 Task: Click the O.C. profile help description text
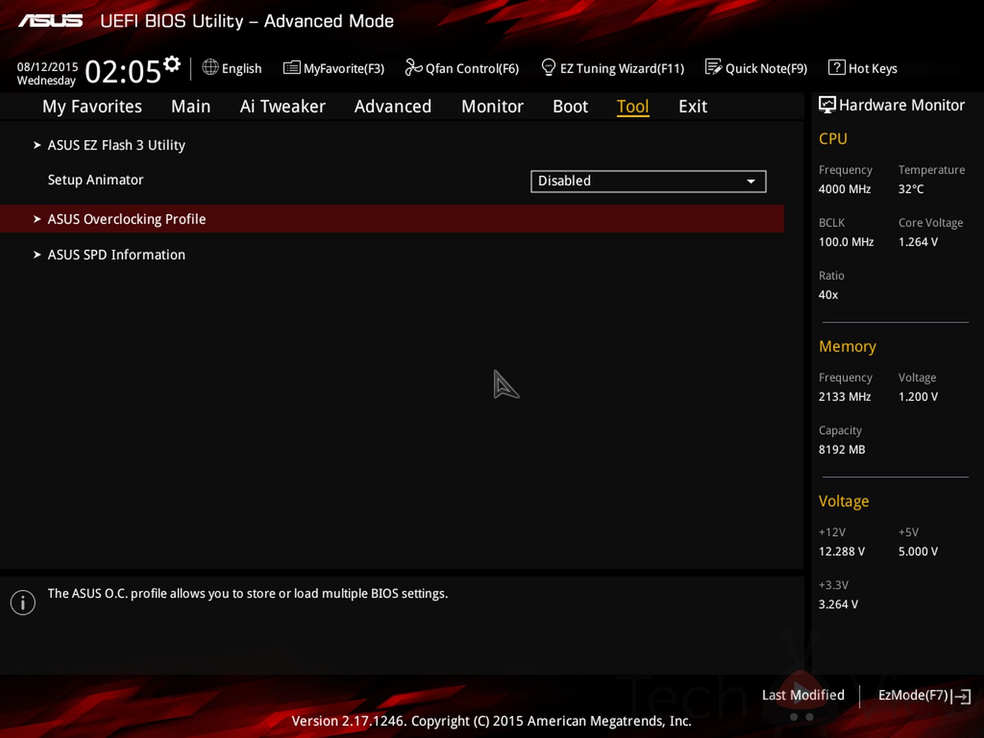(247, 594)
